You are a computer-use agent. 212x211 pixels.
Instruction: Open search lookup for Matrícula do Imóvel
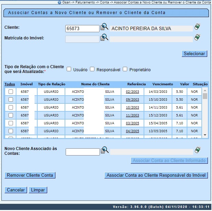tap(104, 38)
